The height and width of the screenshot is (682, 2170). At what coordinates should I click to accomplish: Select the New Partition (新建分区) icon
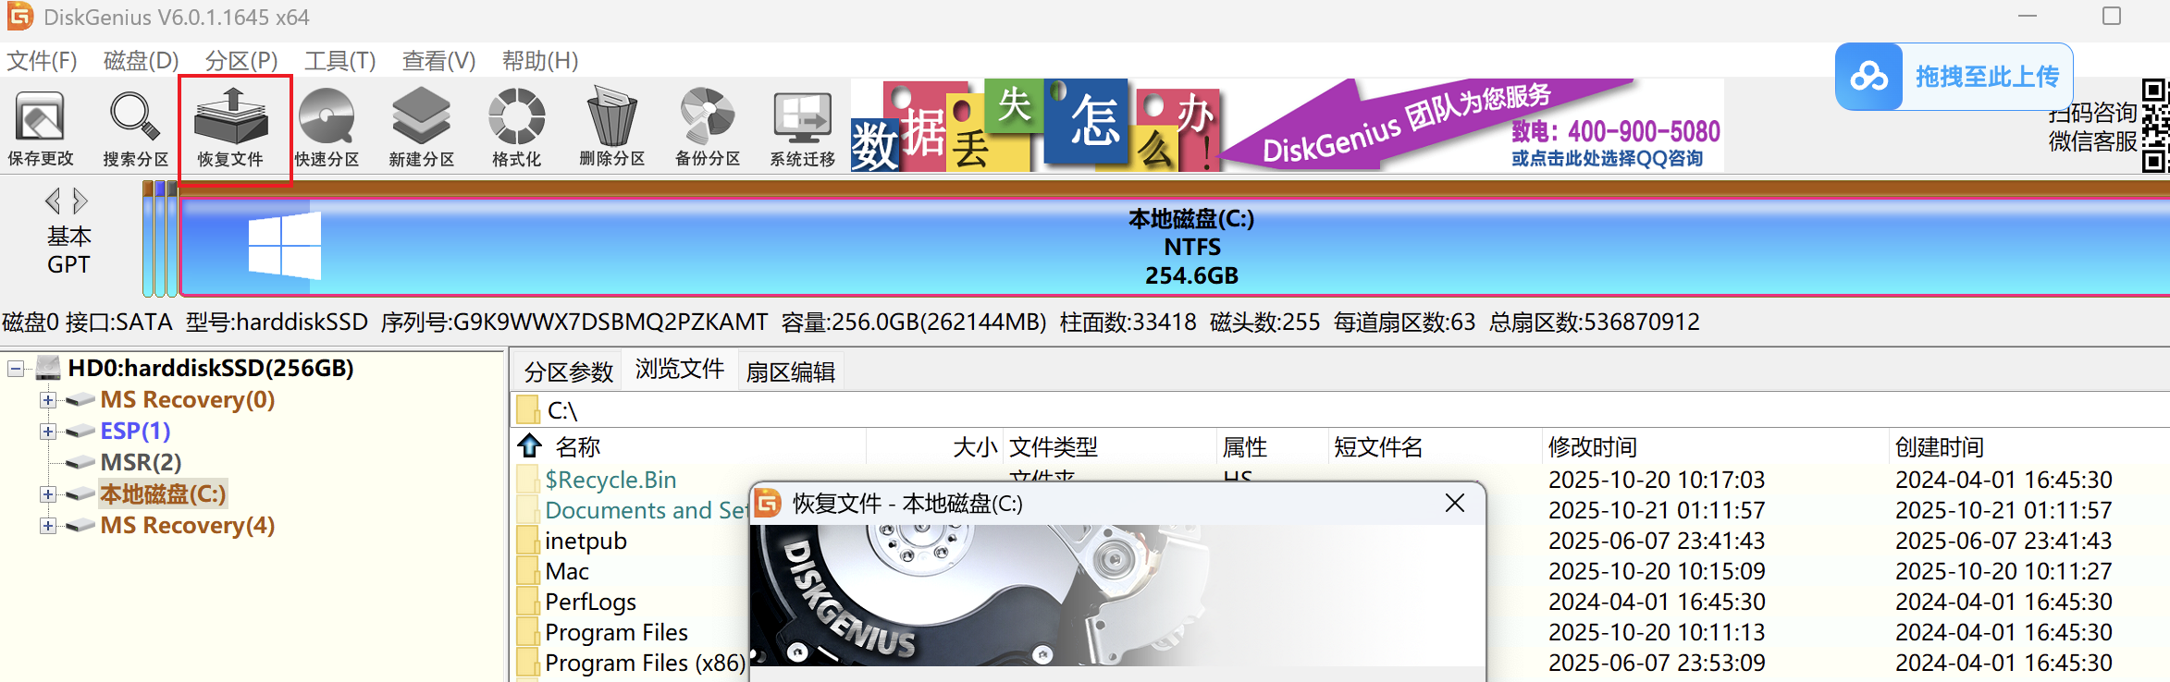tap(422, 128)
